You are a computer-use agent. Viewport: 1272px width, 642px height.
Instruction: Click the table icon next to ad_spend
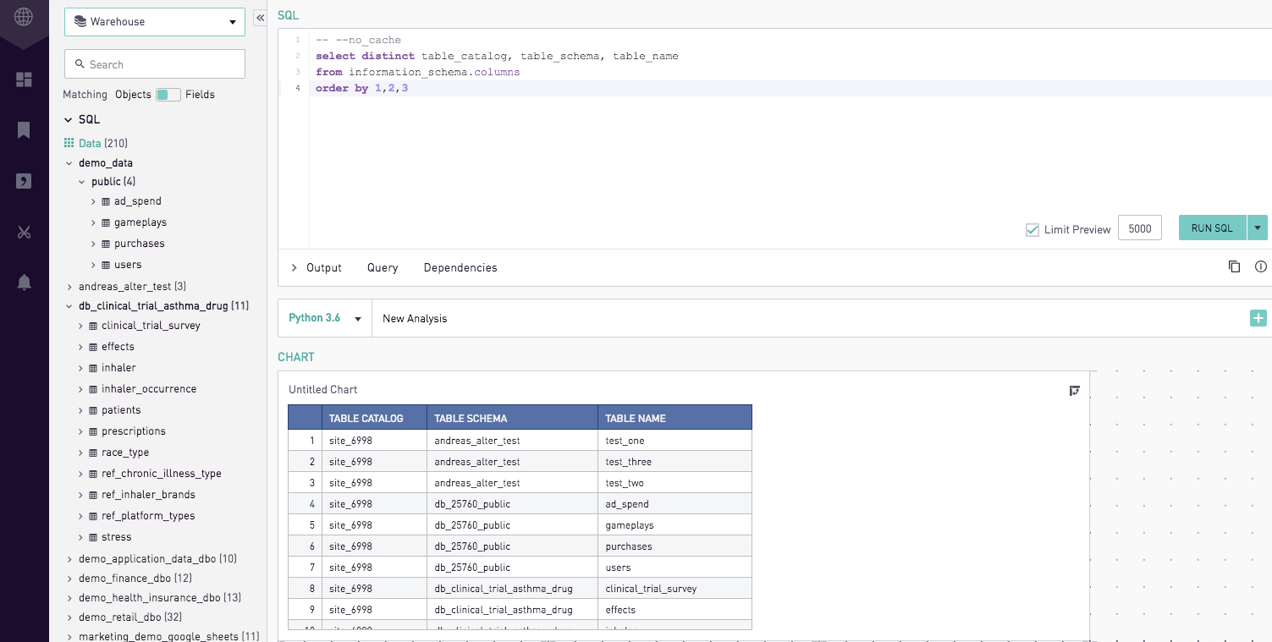point(106,201)
